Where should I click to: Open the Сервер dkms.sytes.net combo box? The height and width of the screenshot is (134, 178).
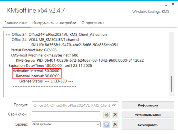(x=66, y=124)
